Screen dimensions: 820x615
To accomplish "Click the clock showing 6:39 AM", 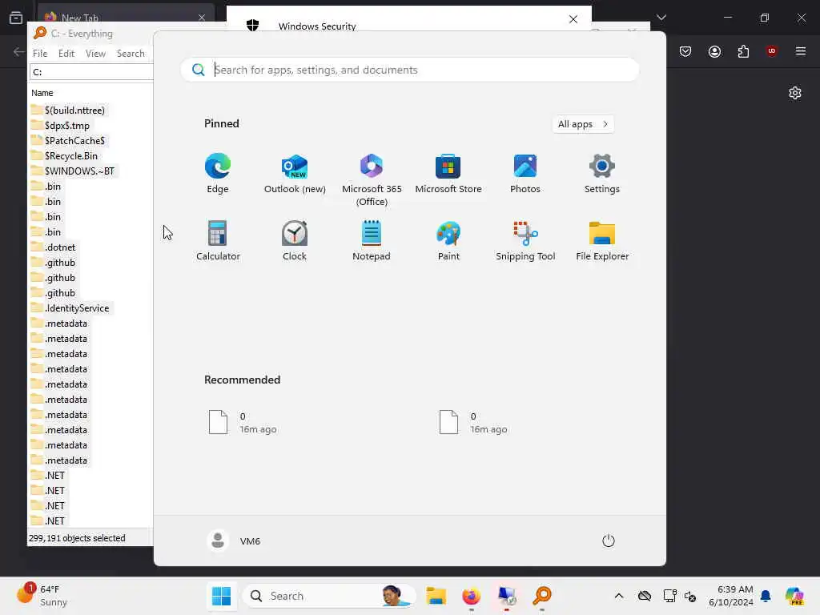I will [x=730, y=596].
